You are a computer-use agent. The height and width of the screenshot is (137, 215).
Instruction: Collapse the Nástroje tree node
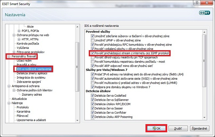(9, 103)
